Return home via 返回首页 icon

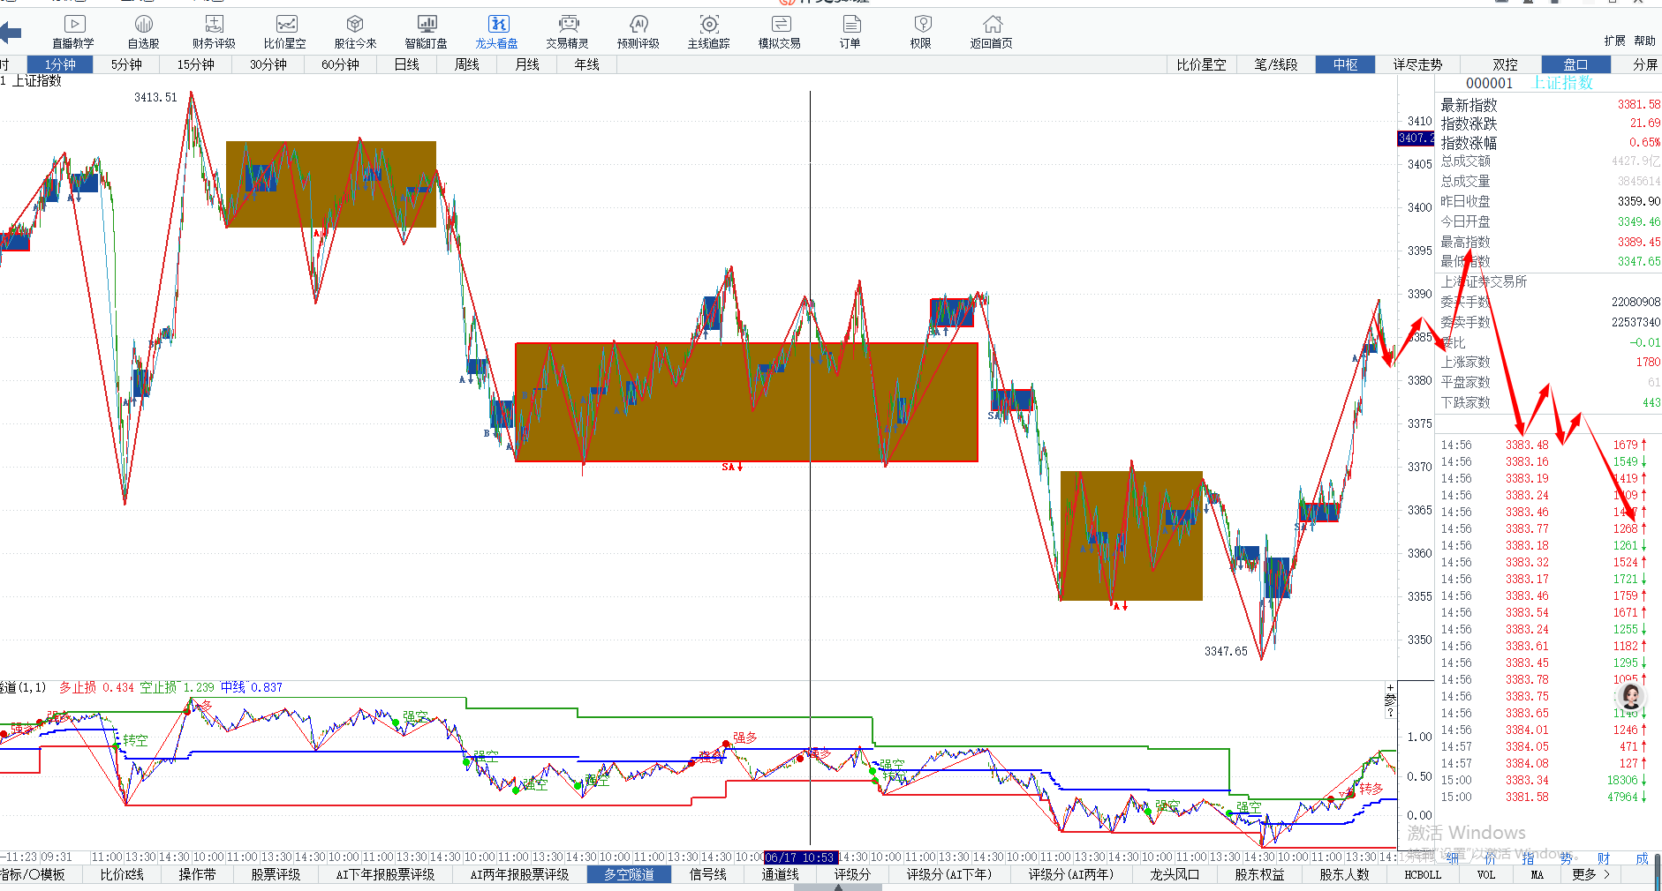point(991,31)
